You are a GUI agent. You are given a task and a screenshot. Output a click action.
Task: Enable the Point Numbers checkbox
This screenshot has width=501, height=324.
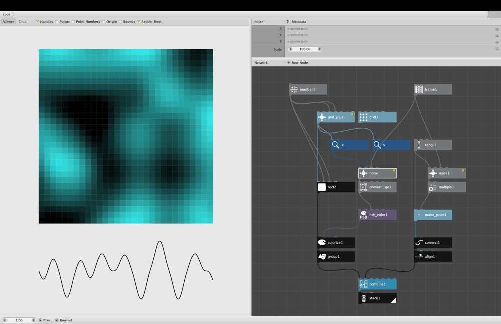73,22
